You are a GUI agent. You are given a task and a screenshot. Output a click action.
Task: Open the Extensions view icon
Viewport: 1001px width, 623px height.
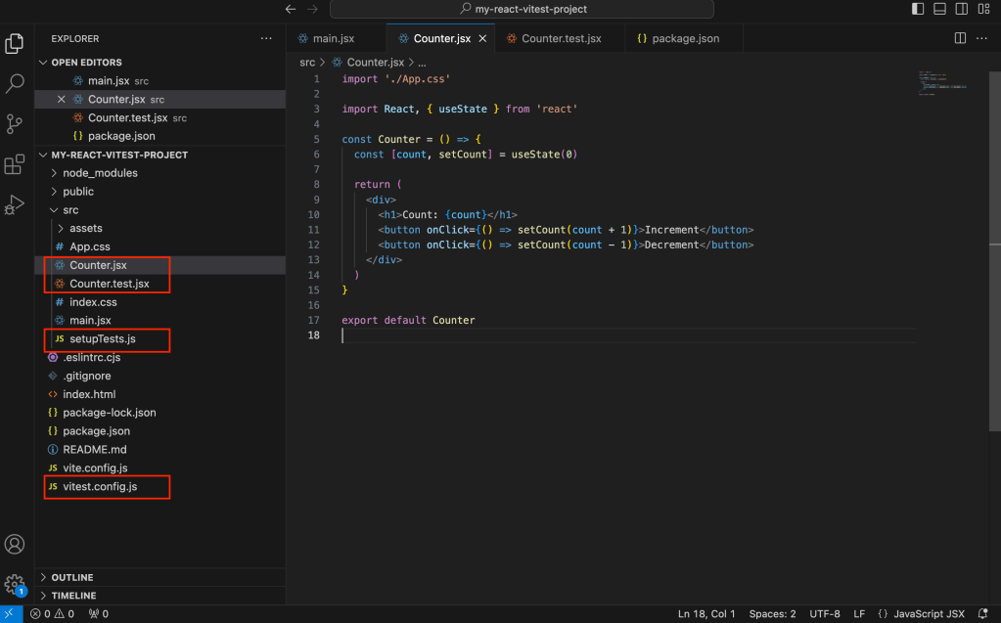tap(15, 164)
